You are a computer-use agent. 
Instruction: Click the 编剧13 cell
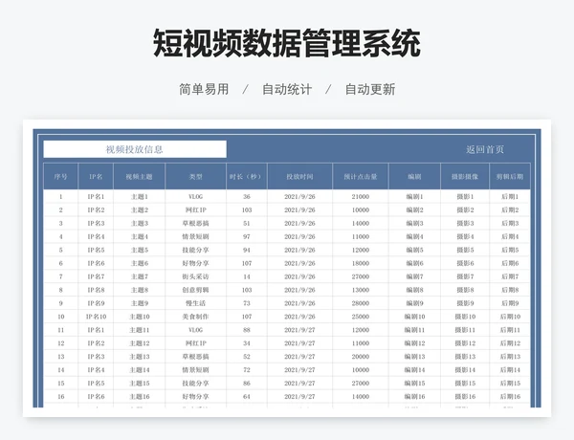click(x=414, y=357)
